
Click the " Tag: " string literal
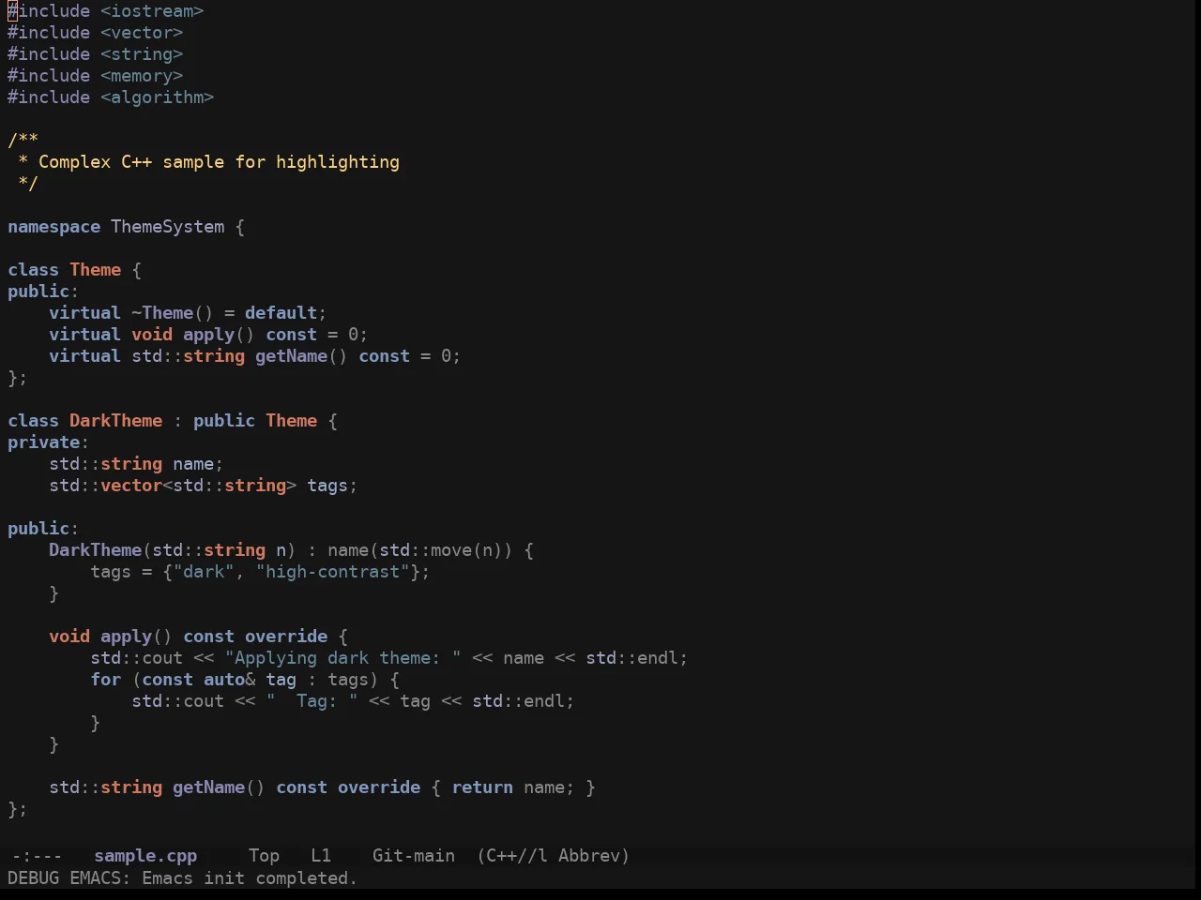[312, 701]
